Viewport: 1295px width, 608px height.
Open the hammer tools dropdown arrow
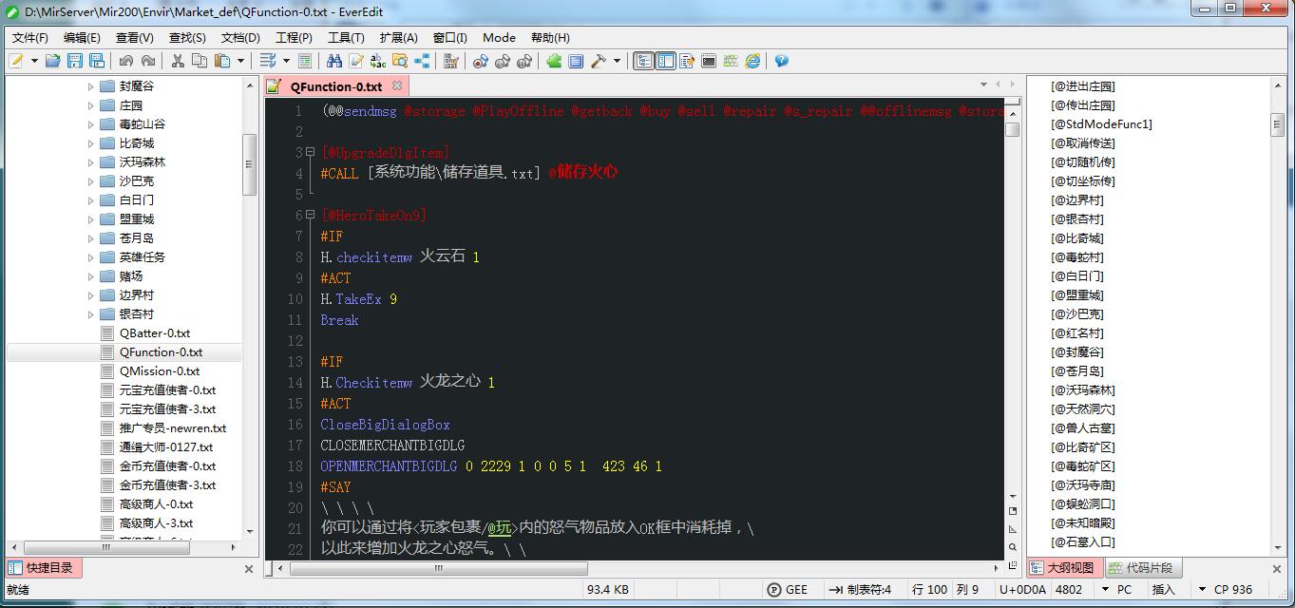[x=617, y=61]
